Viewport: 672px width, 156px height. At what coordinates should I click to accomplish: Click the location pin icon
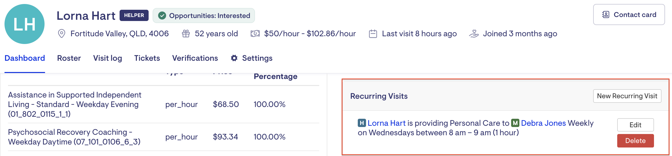coord(61,34)
